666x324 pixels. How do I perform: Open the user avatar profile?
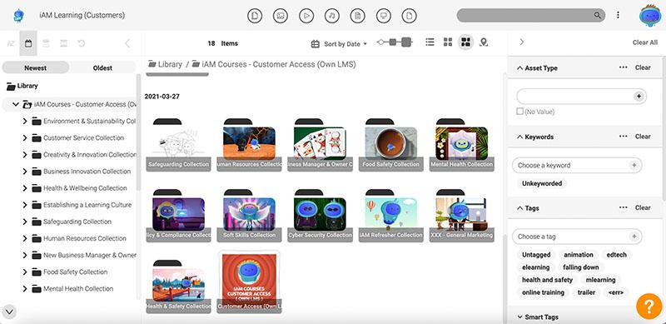click(x=650, y=15)
